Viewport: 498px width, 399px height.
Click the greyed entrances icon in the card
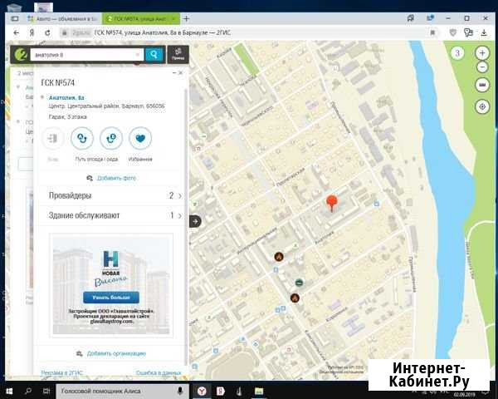point(53,138)
